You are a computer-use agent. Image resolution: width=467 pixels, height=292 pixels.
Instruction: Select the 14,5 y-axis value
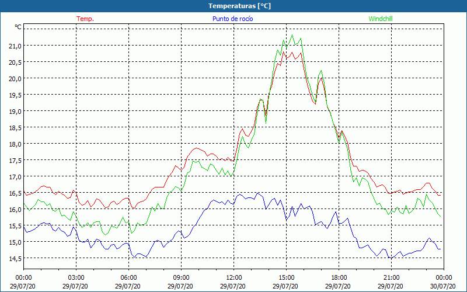click(x=16, y=258)
